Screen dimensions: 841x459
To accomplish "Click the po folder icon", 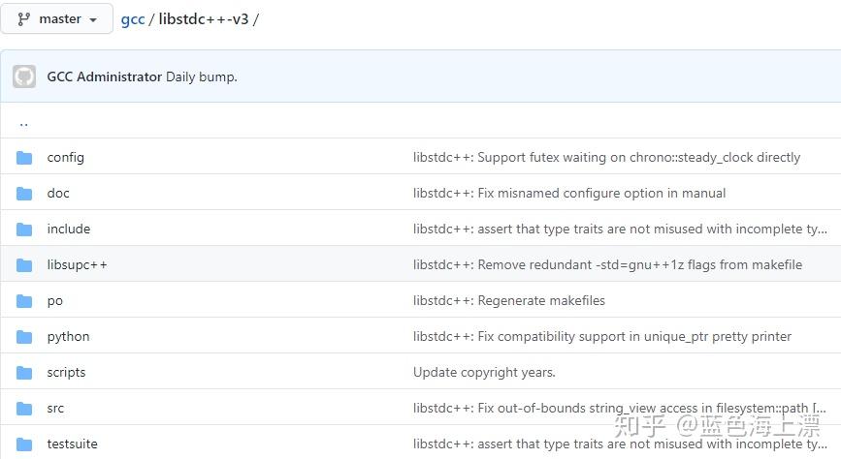I will 24,301.
